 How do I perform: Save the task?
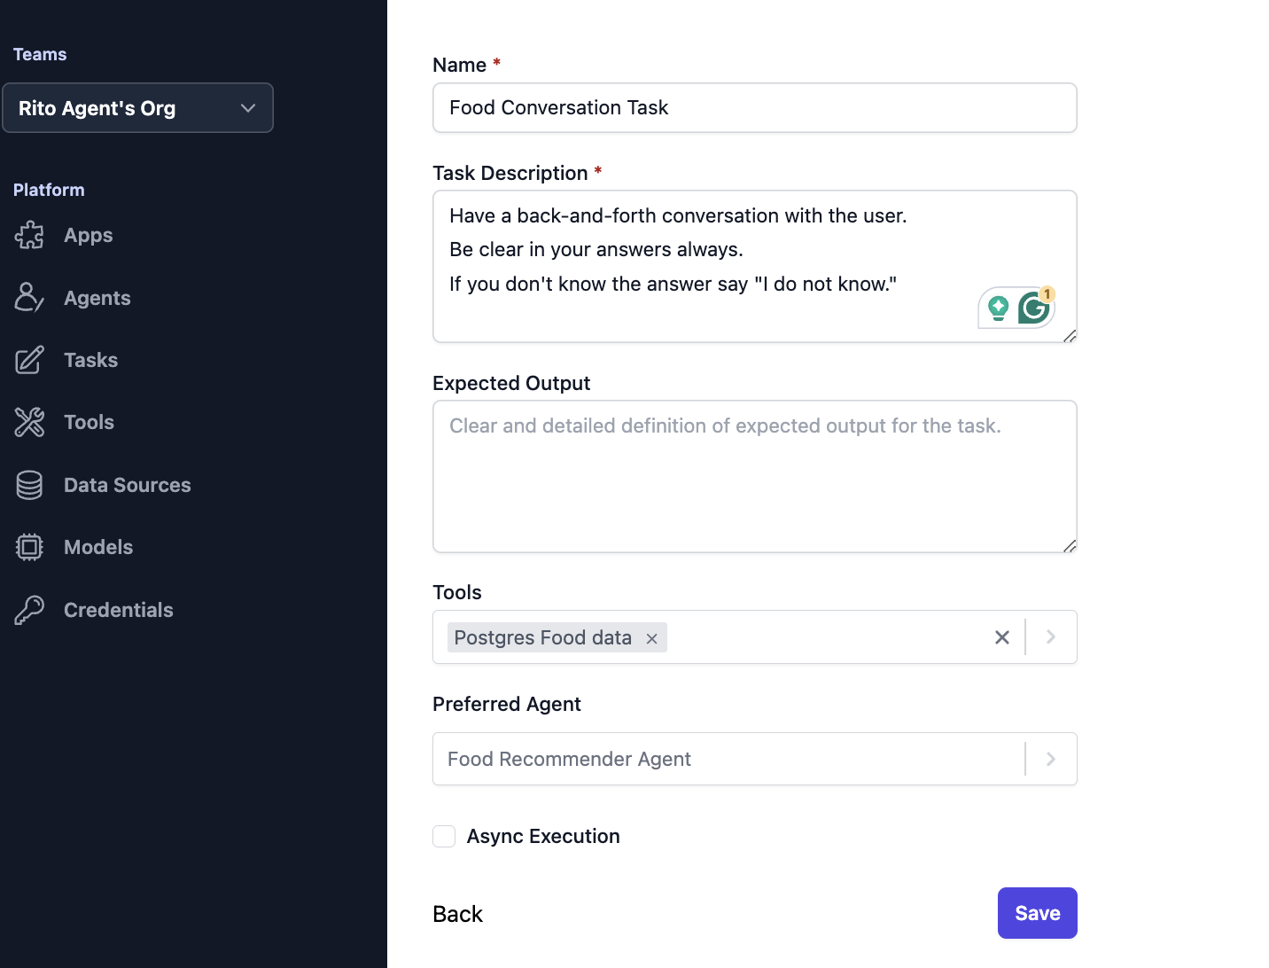[x=1038, y=913]
